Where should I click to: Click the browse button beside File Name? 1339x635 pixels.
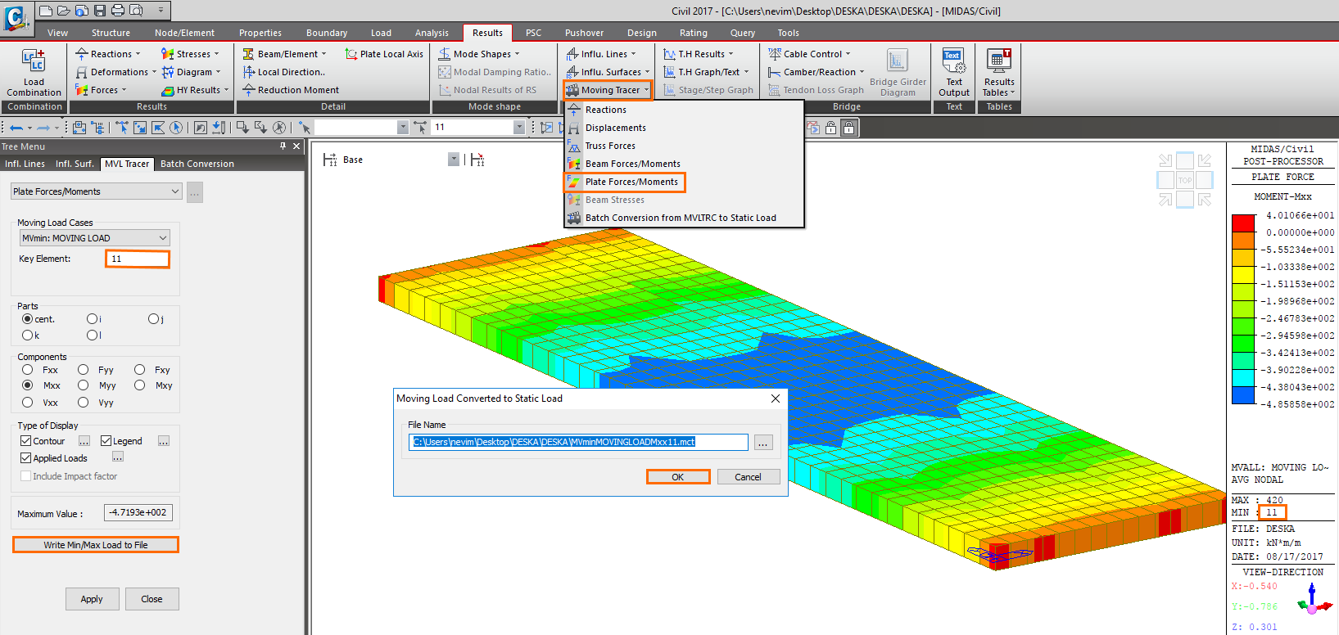point(763,443)
